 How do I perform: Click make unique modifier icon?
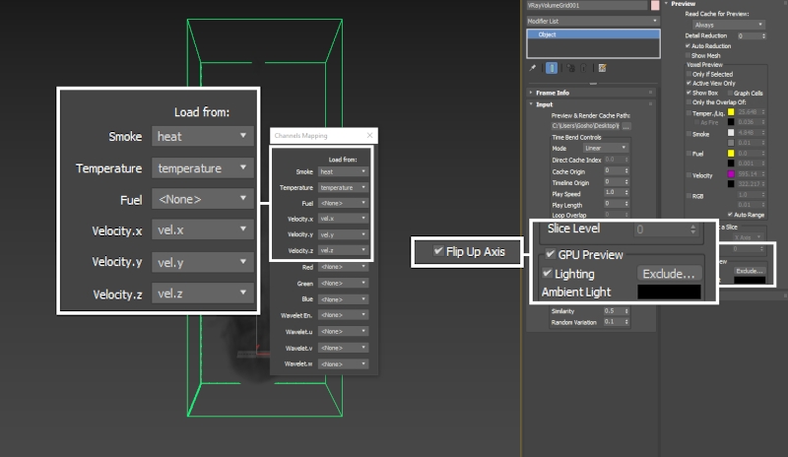tap(569, 68)
